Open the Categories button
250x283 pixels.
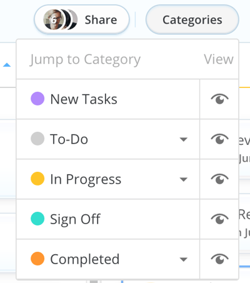[192, 20]
